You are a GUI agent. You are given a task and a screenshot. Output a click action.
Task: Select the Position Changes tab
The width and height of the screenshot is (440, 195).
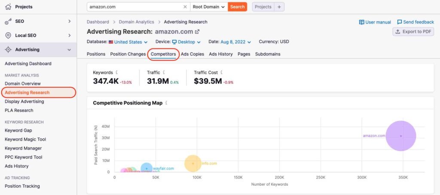(x=128, y=54)
